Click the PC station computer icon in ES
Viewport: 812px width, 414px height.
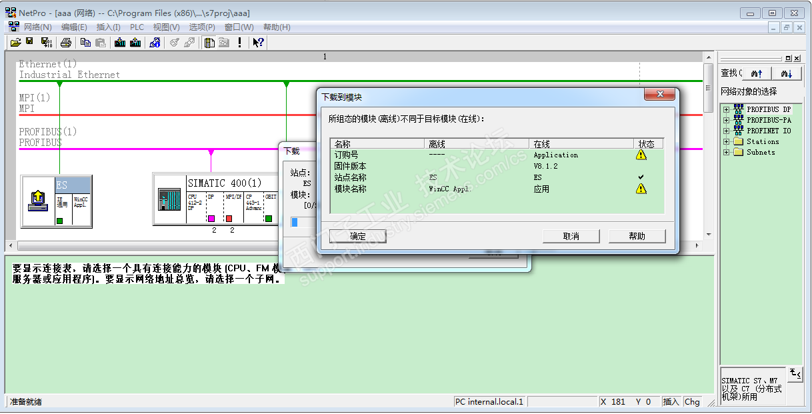37,201
